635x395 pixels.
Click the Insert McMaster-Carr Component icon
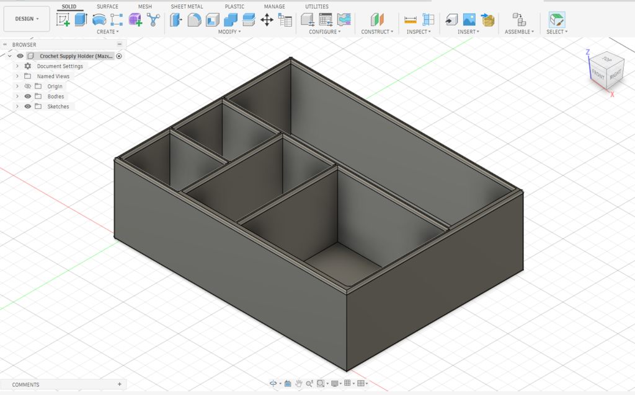click(x=487, y=19)
